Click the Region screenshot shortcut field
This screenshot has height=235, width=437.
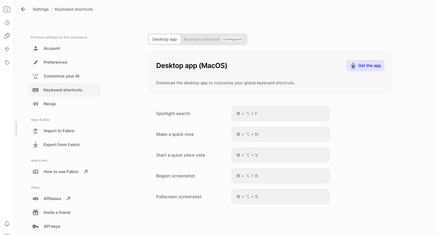point(280,176)
